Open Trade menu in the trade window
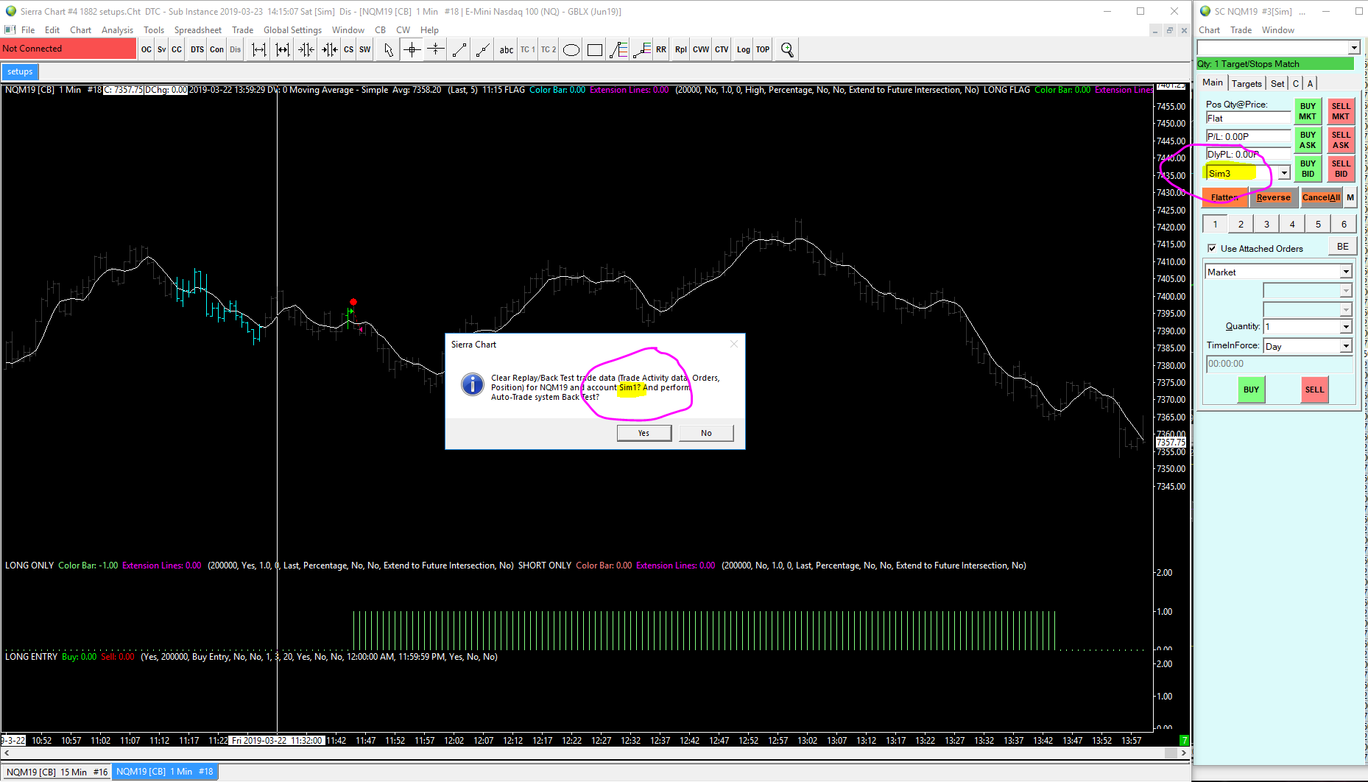This screenshot has width=1368, height=782. point(1241,30)
